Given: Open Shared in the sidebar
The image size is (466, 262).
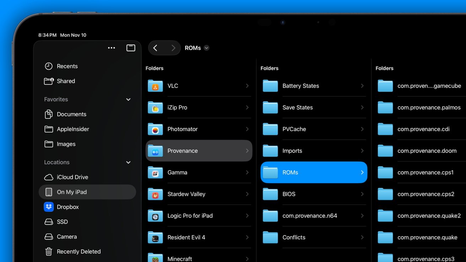Looking at the screenshot, I should pos(66,81).
